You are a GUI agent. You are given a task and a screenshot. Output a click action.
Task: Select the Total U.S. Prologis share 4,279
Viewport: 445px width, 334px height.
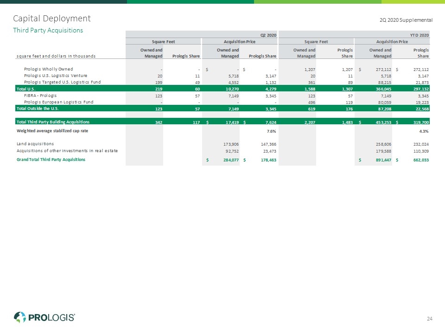pyautogui.click(x=271, y=89)
